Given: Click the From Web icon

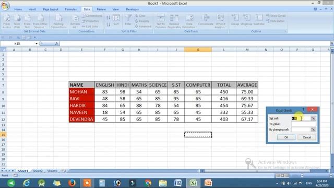Looking at the screenshot, I should (17, 21).
